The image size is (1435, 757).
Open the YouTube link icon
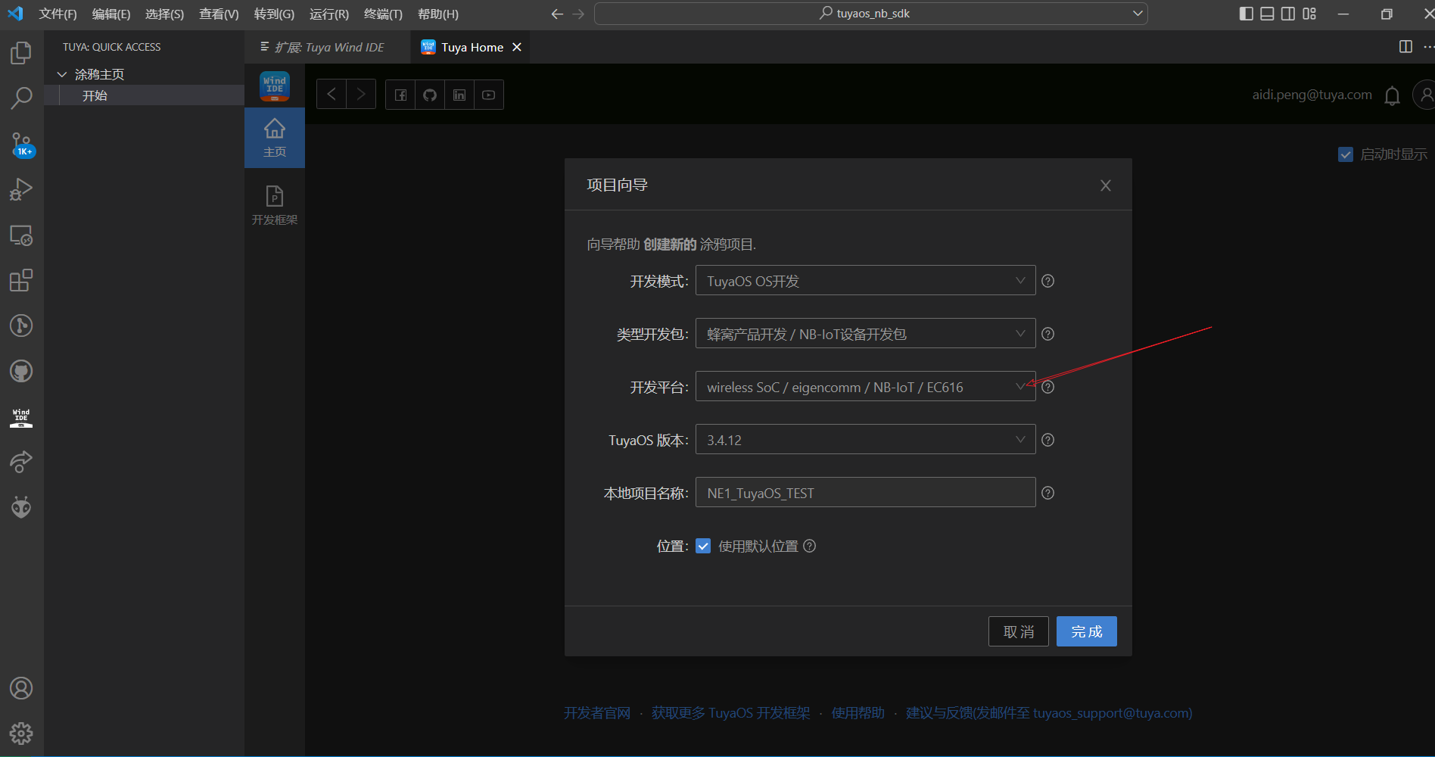coord(489,95)
